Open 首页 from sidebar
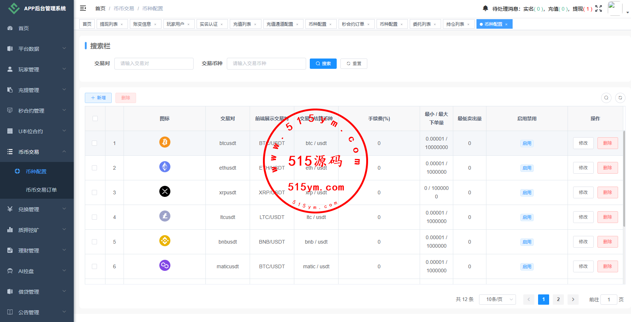Image resolution: width=631 pixels, height=322 pixels. pos(24,28)
